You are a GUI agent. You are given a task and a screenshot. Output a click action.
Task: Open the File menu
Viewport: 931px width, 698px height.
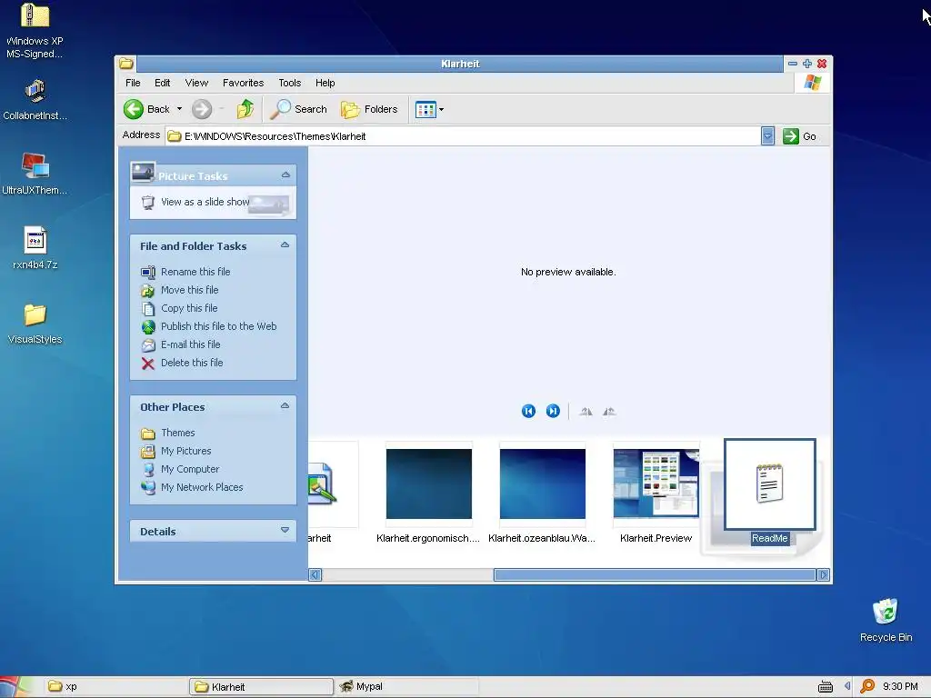(133, 83)
